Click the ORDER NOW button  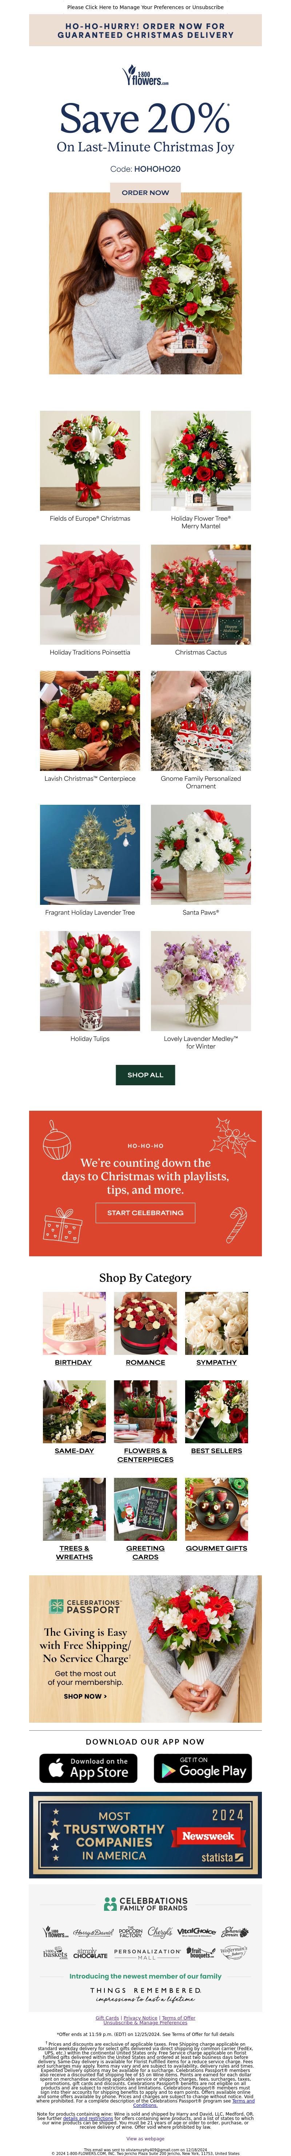tap(145, 192)
